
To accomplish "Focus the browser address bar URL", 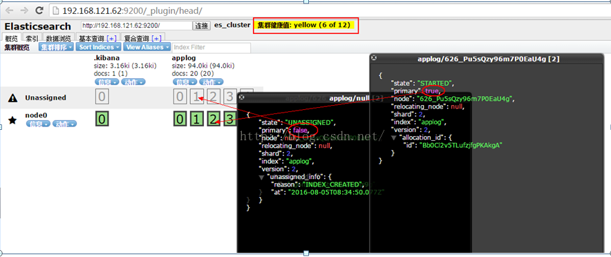I will [x=133, y=10].
